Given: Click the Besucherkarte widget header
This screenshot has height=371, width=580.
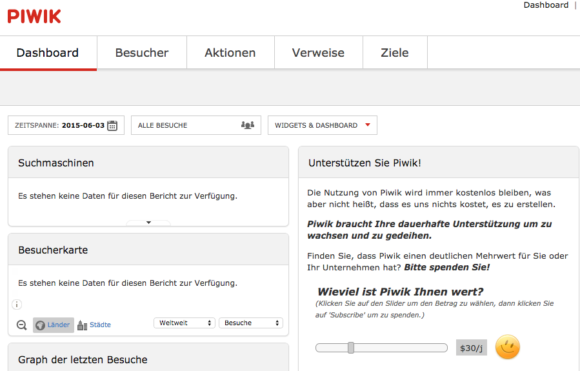Looking at the screenshot, I should tap(148, 249).
